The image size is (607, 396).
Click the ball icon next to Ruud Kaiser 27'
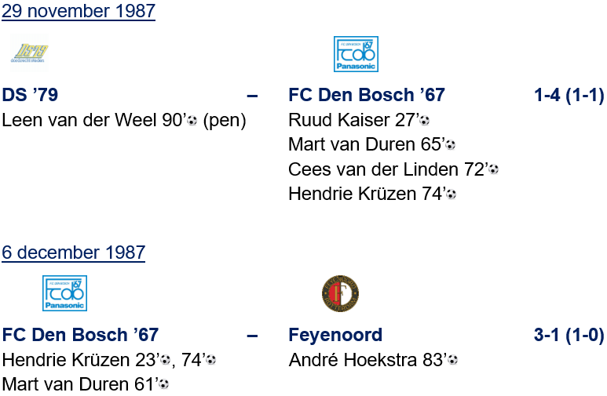[424, 122]
